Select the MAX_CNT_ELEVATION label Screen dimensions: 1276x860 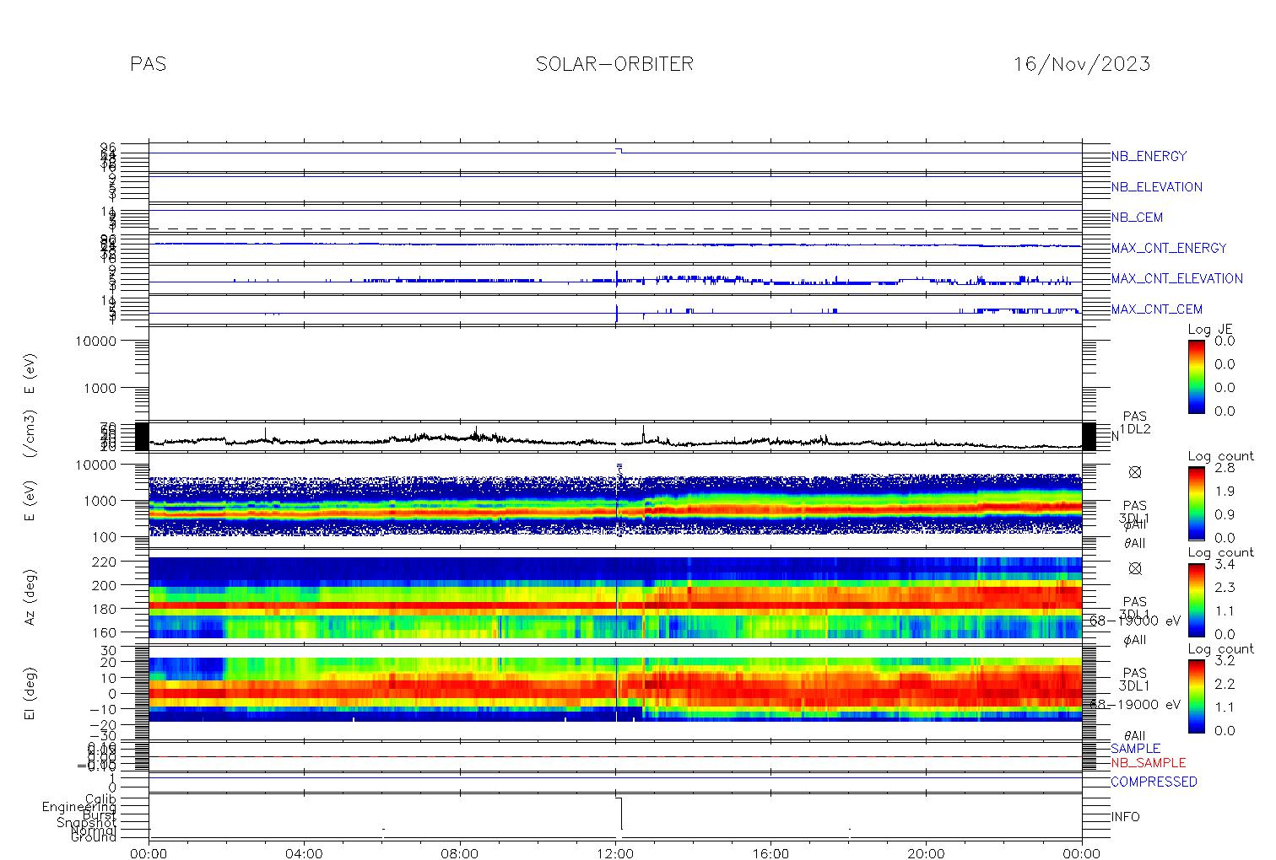tap(1176, 278)
